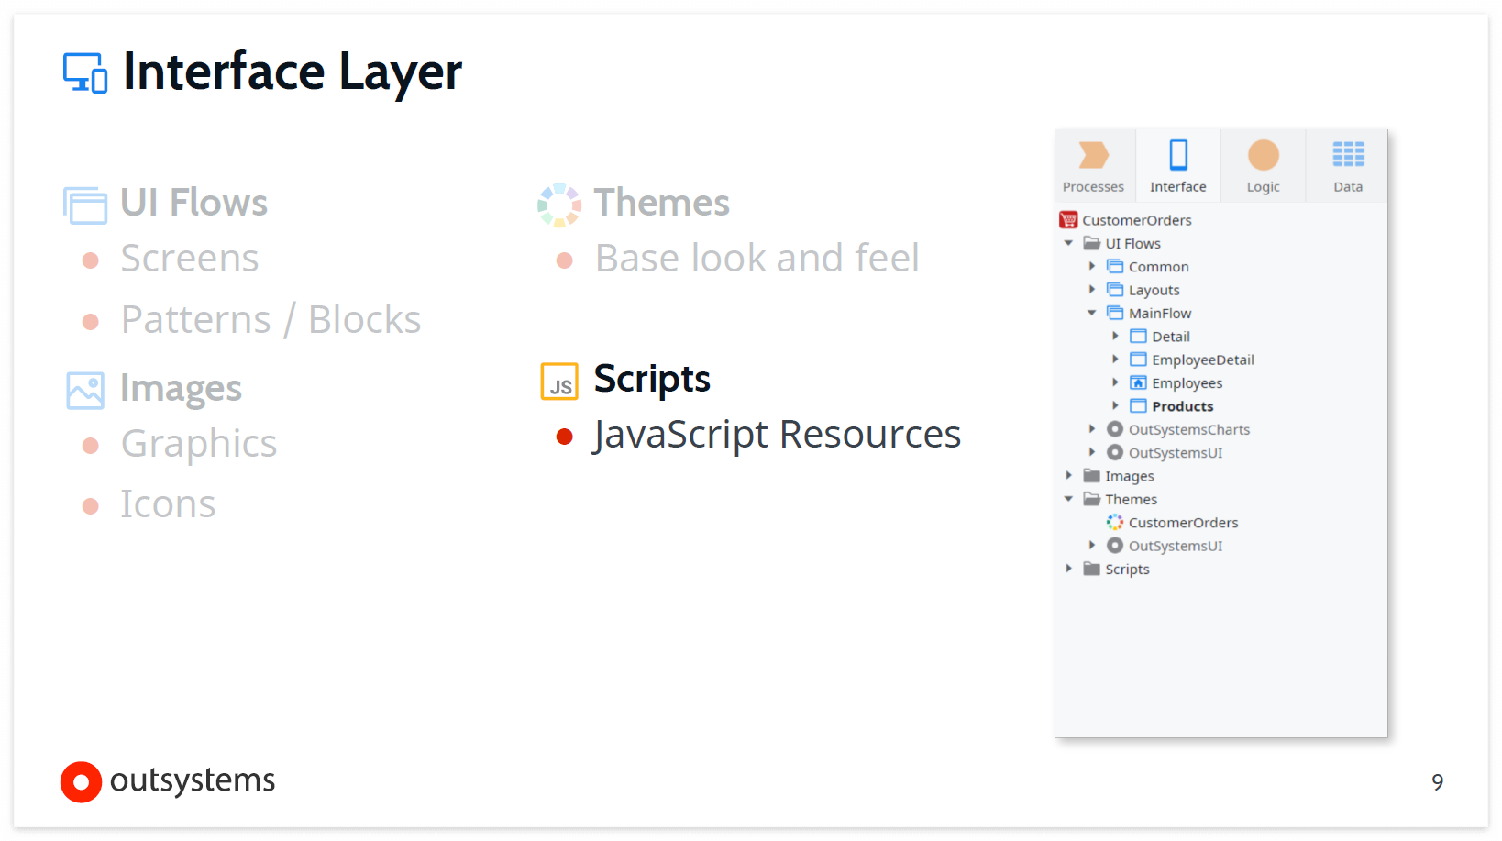Click the MainFlow flow icon
1502x841 pixels.
pos(1115,313)
